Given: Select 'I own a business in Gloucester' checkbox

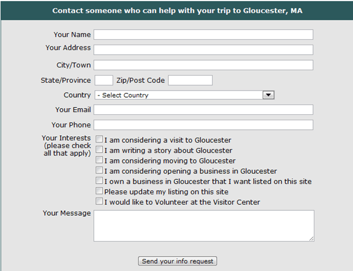Looking at the screenshot, I should pyautogui.click(x=99, y=180).
